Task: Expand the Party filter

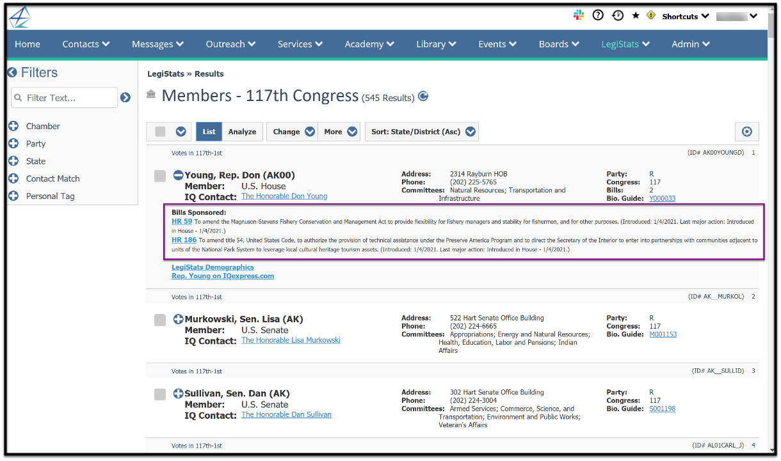Action: [x=13, y=144]
